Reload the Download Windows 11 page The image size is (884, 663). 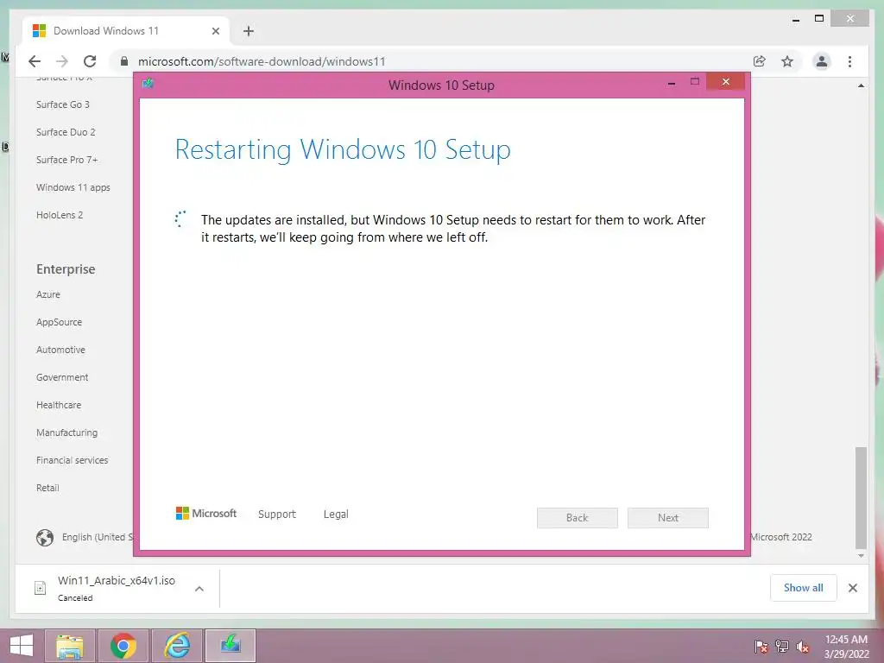pyautogui.click(x=90, y=61)
